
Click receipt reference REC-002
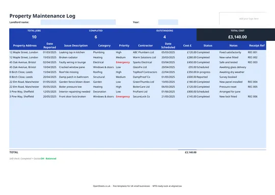253,57
